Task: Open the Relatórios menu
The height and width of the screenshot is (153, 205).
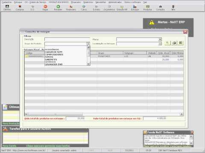Action: pos(88,2)
